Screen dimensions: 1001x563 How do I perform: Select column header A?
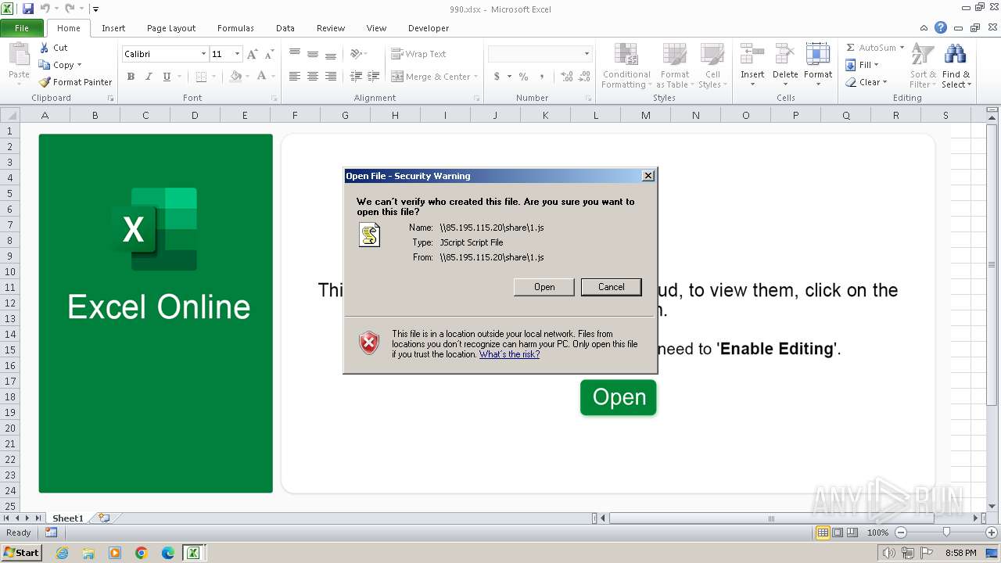pos(45,115)
